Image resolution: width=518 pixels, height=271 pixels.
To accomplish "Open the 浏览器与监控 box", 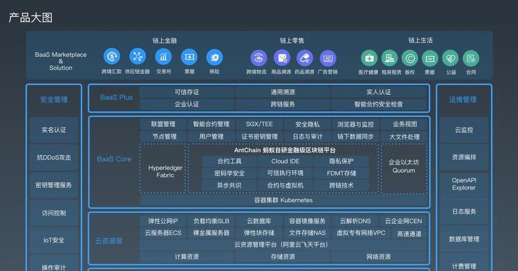I will coord(356,124).
